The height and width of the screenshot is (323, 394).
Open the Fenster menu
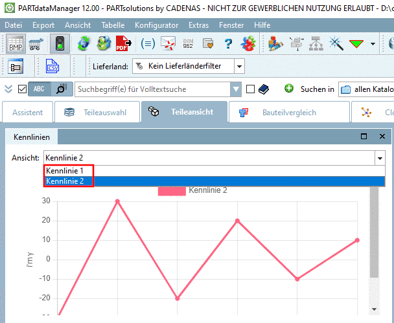pyautogui.click(x=231, y=25)
